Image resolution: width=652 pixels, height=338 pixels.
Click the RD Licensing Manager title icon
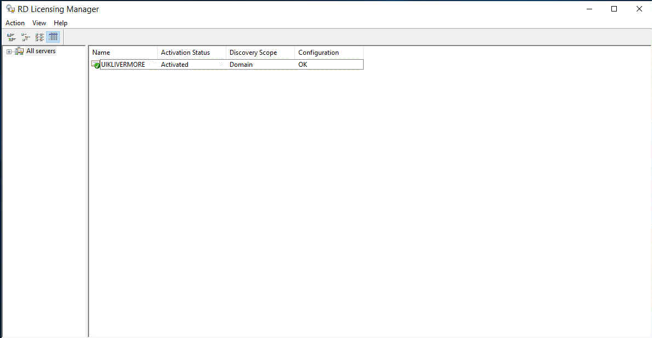click(x=10, y=9)
